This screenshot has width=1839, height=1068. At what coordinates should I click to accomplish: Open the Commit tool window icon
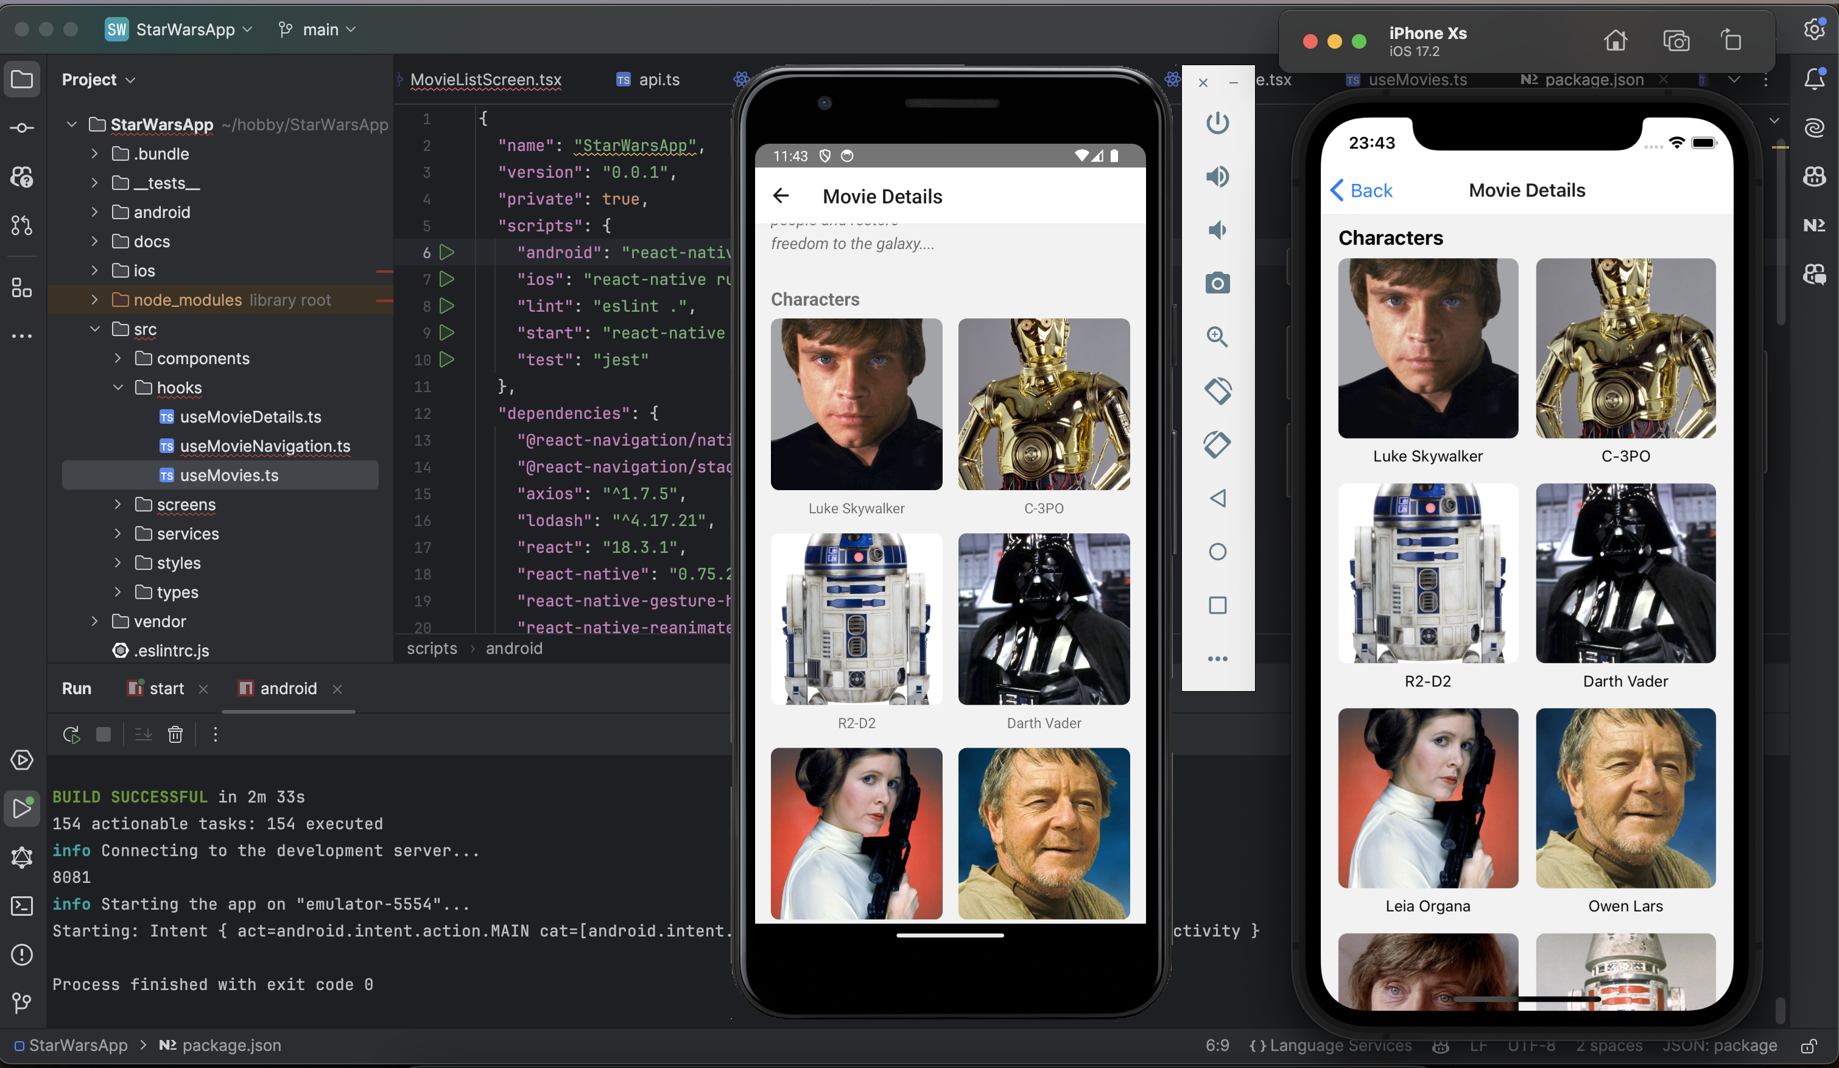22,128
